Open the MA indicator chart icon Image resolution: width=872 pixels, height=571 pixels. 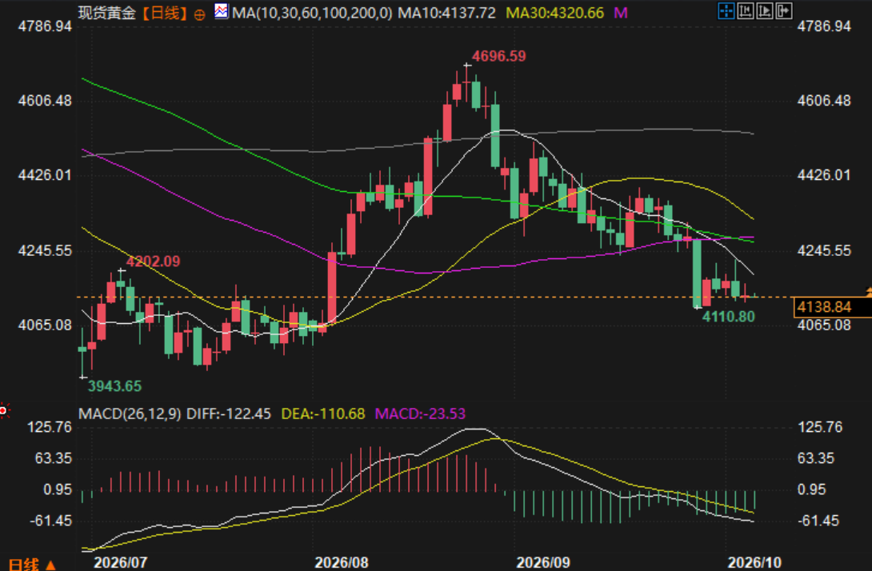[x=222, y=11]
